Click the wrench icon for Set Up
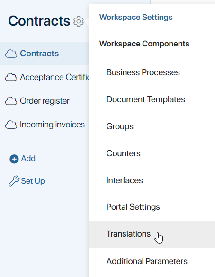The height and width of the screenshot is (277, 215). point(14,181)
